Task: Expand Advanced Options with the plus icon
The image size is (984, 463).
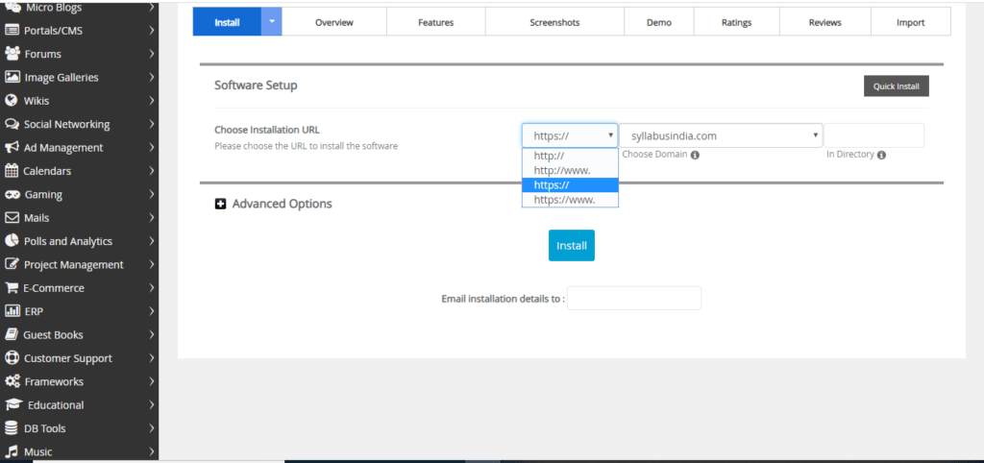Action: [220, 204]
